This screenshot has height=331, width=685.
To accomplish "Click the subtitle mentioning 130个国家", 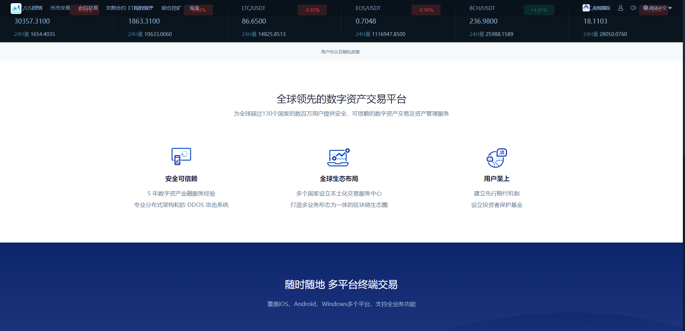I will coord(341,114).
